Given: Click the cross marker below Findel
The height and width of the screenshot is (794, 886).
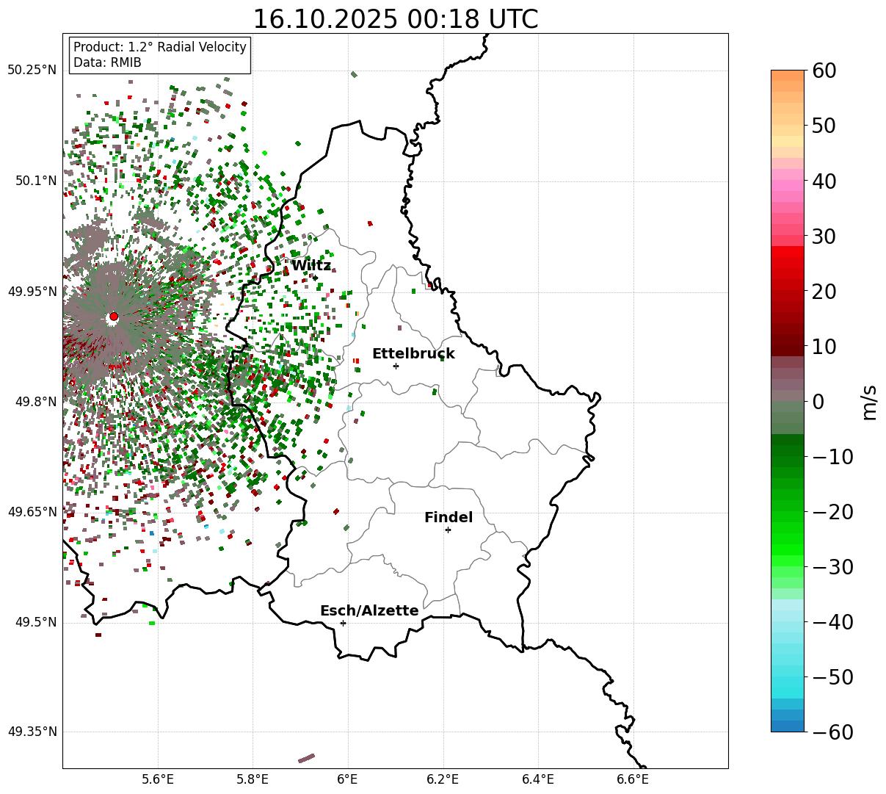Looking at the screenshot, I should [448, 530].
